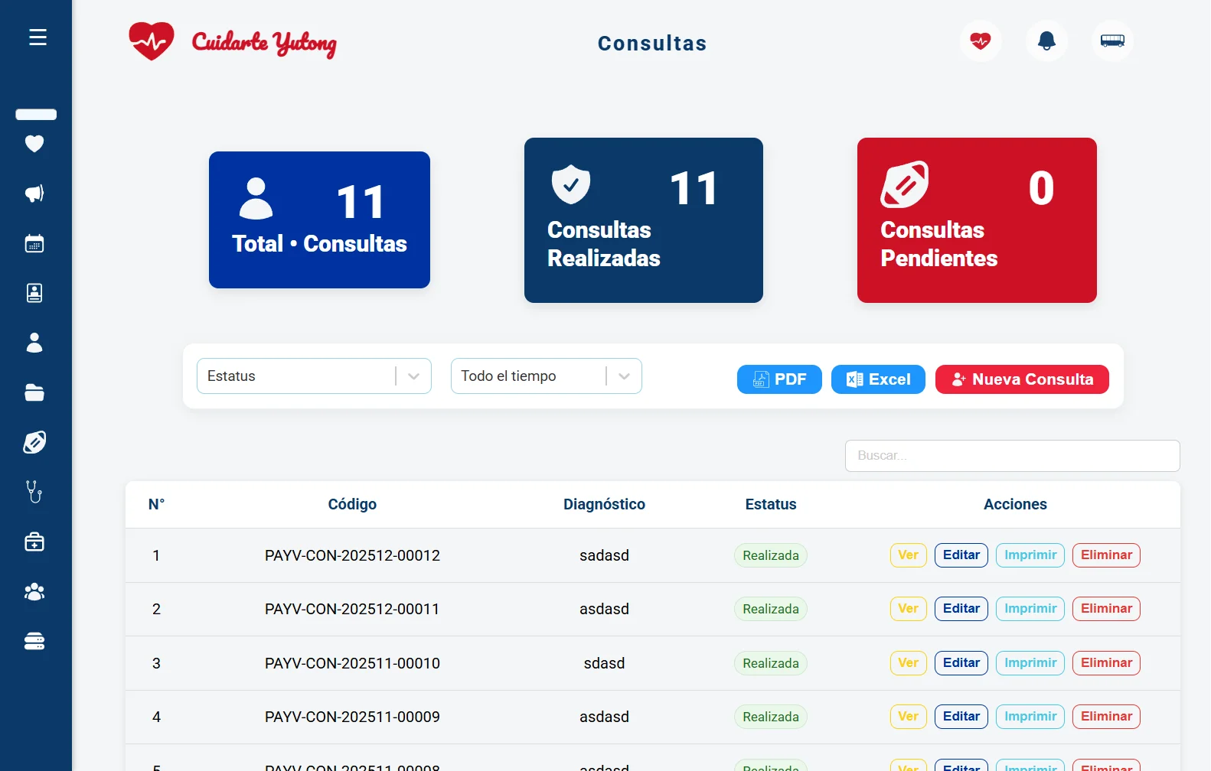Delete consulta PAYV-CON-202511-00009
This screenshot has width=1211, height=771.
point(1106,717)
